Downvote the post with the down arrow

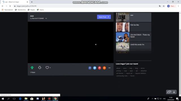[x=40, y=68]
